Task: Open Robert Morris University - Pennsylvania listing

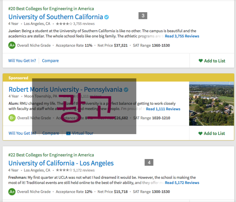Action: tap(65, 90)
